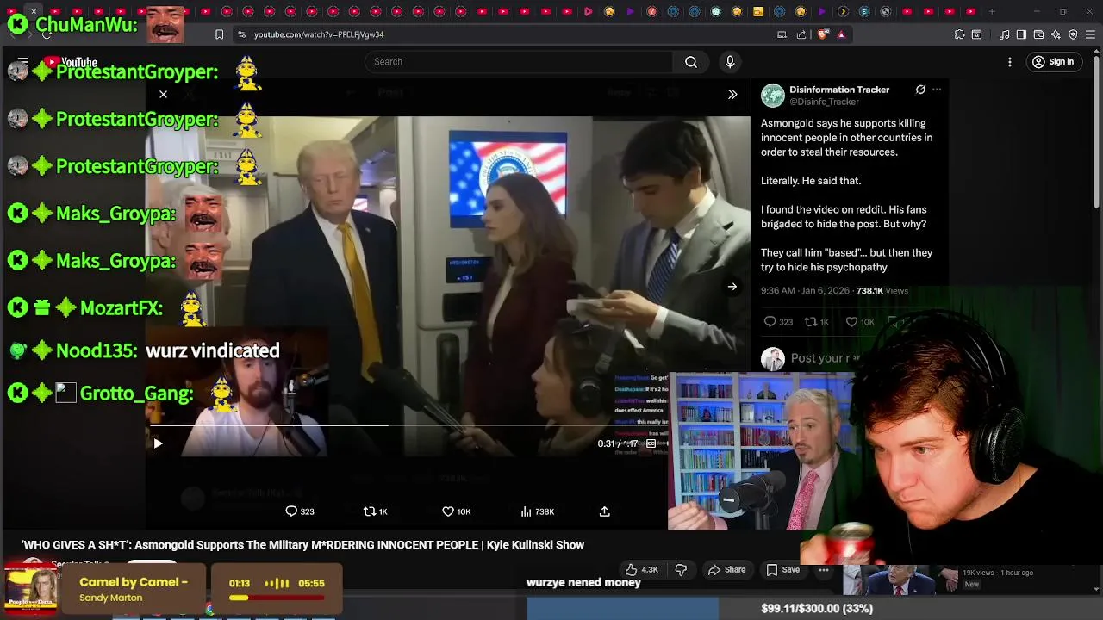Open the Brave Wallet icon
This screenshot has height=620, width=1103.
[1038, 34]
